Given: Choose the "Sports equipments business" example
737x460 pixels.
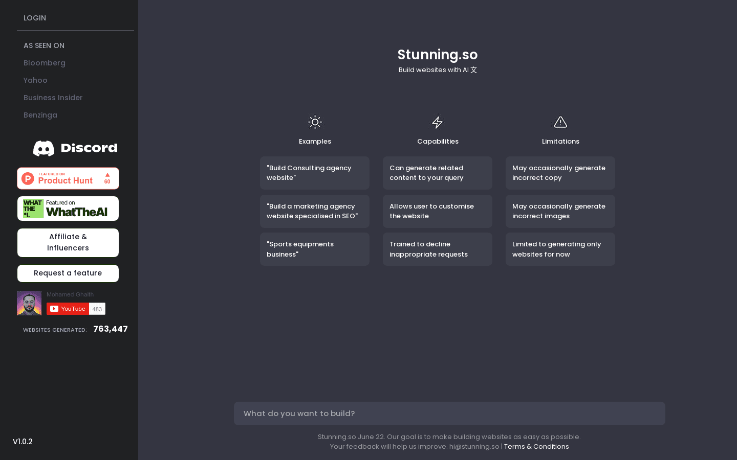Looking at the screenshot, I should (x=315, y=249).
